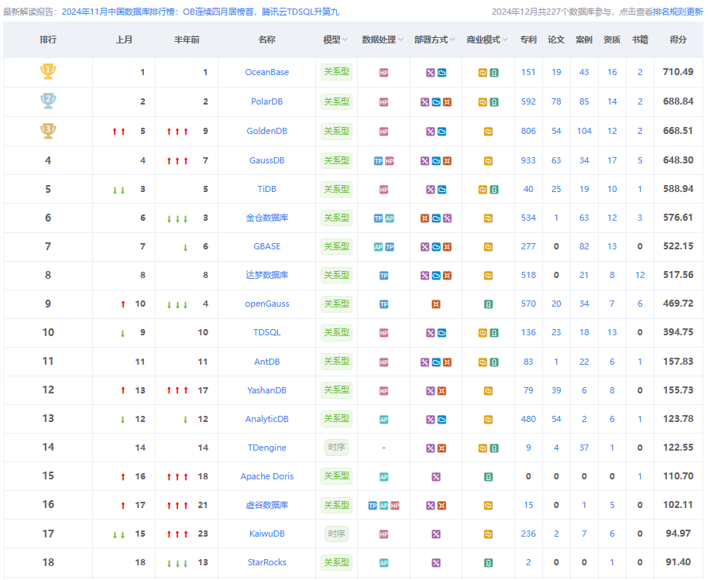Click the TP icon in 达梦数据库 row
The width and height of the screenshot is (708, 580).
383,276
